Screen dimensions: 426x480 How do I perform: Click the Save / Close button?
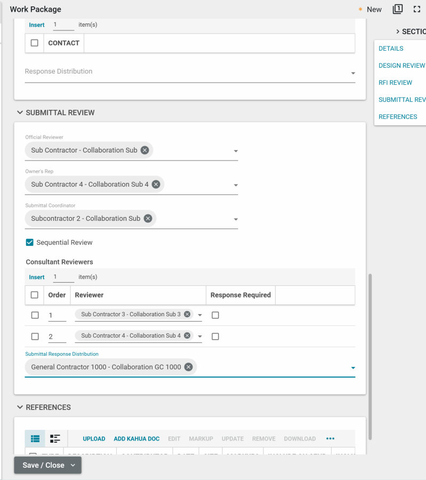(x=43, y=465)
